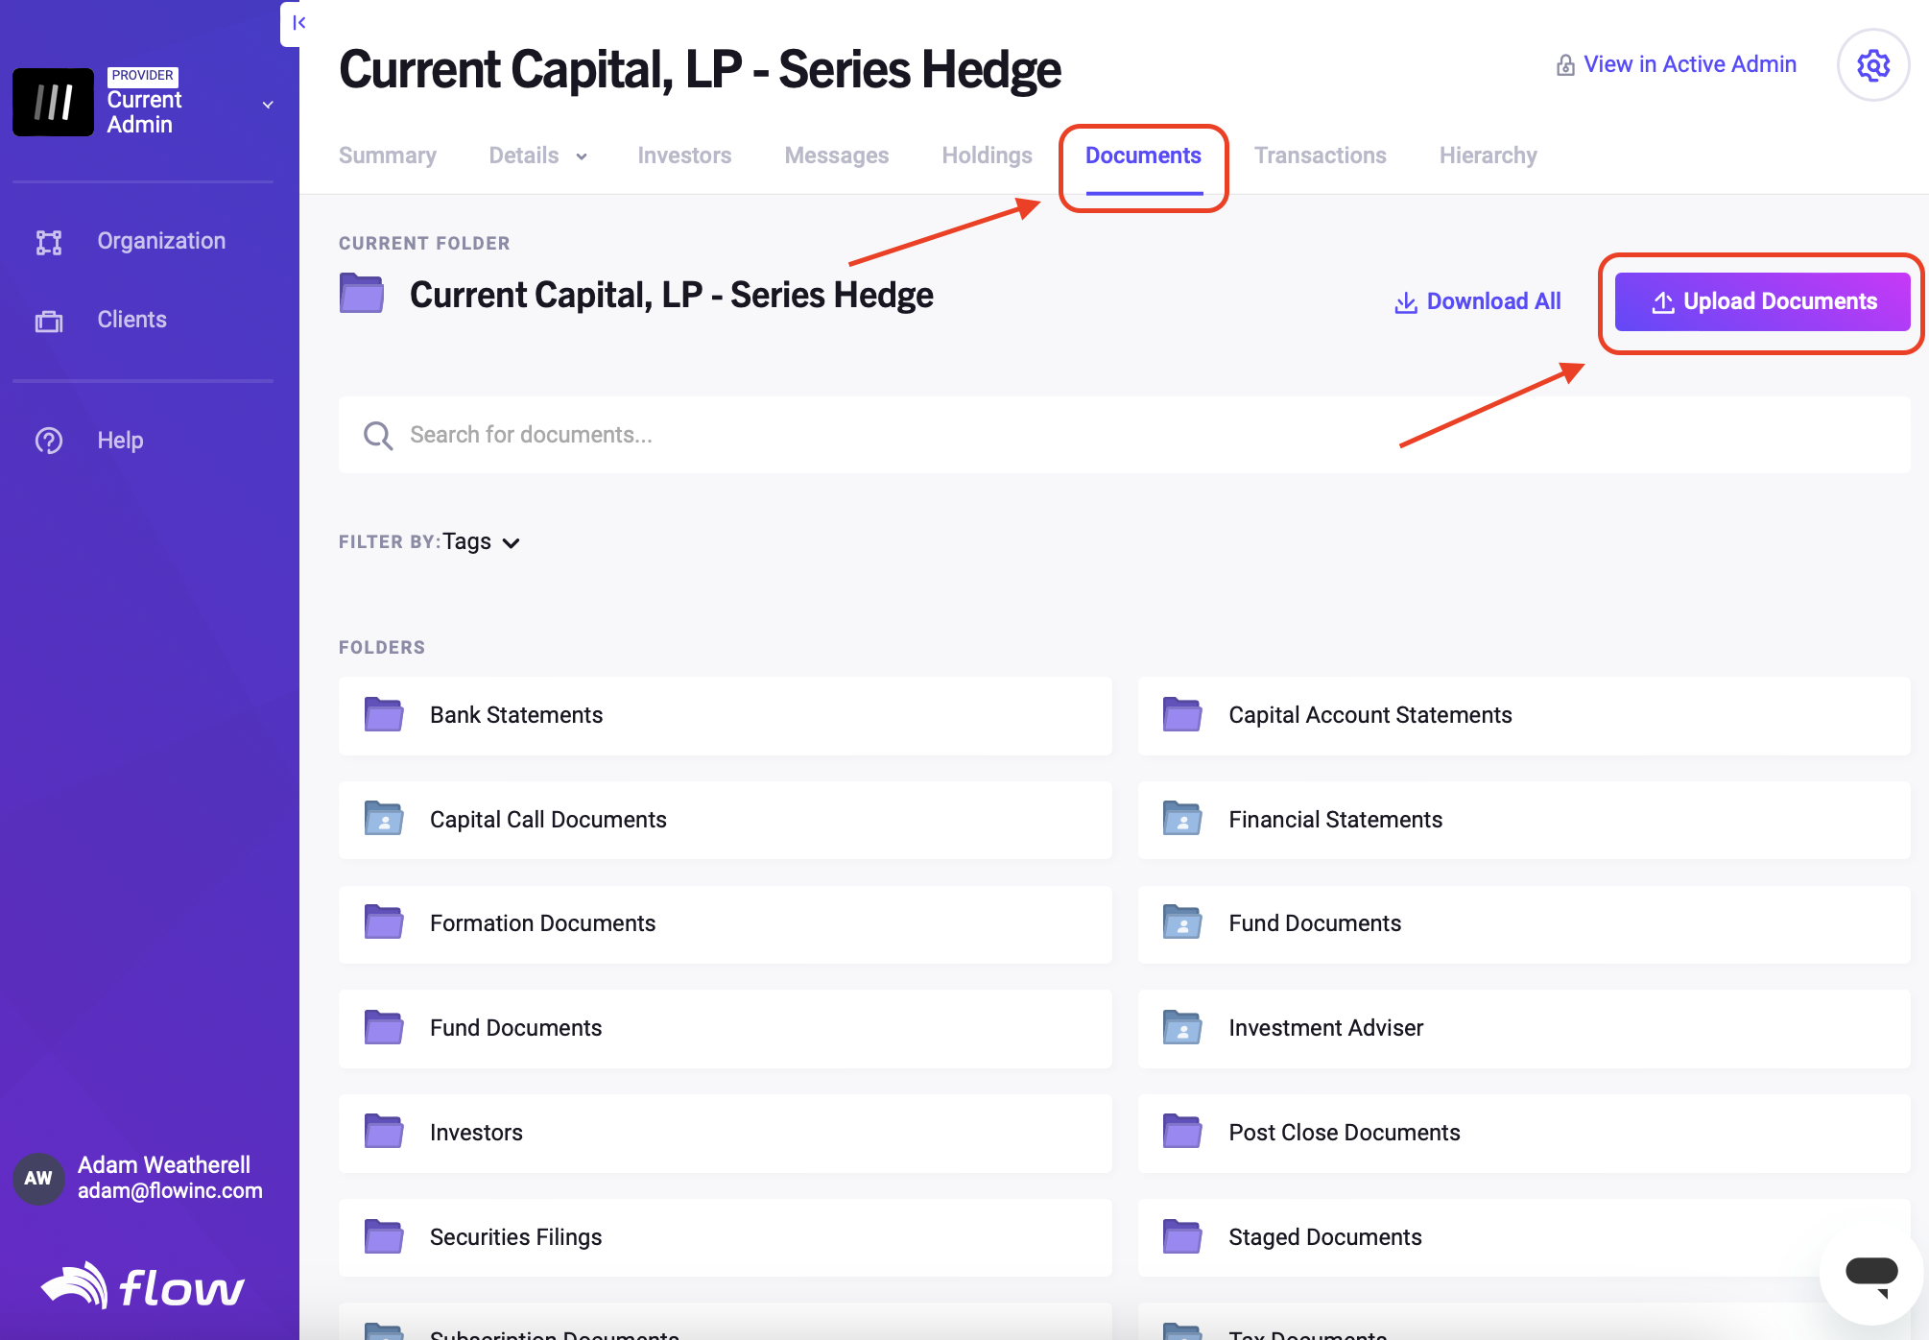Expand the Current Admin provider switcher

click(x=268, y=104)
